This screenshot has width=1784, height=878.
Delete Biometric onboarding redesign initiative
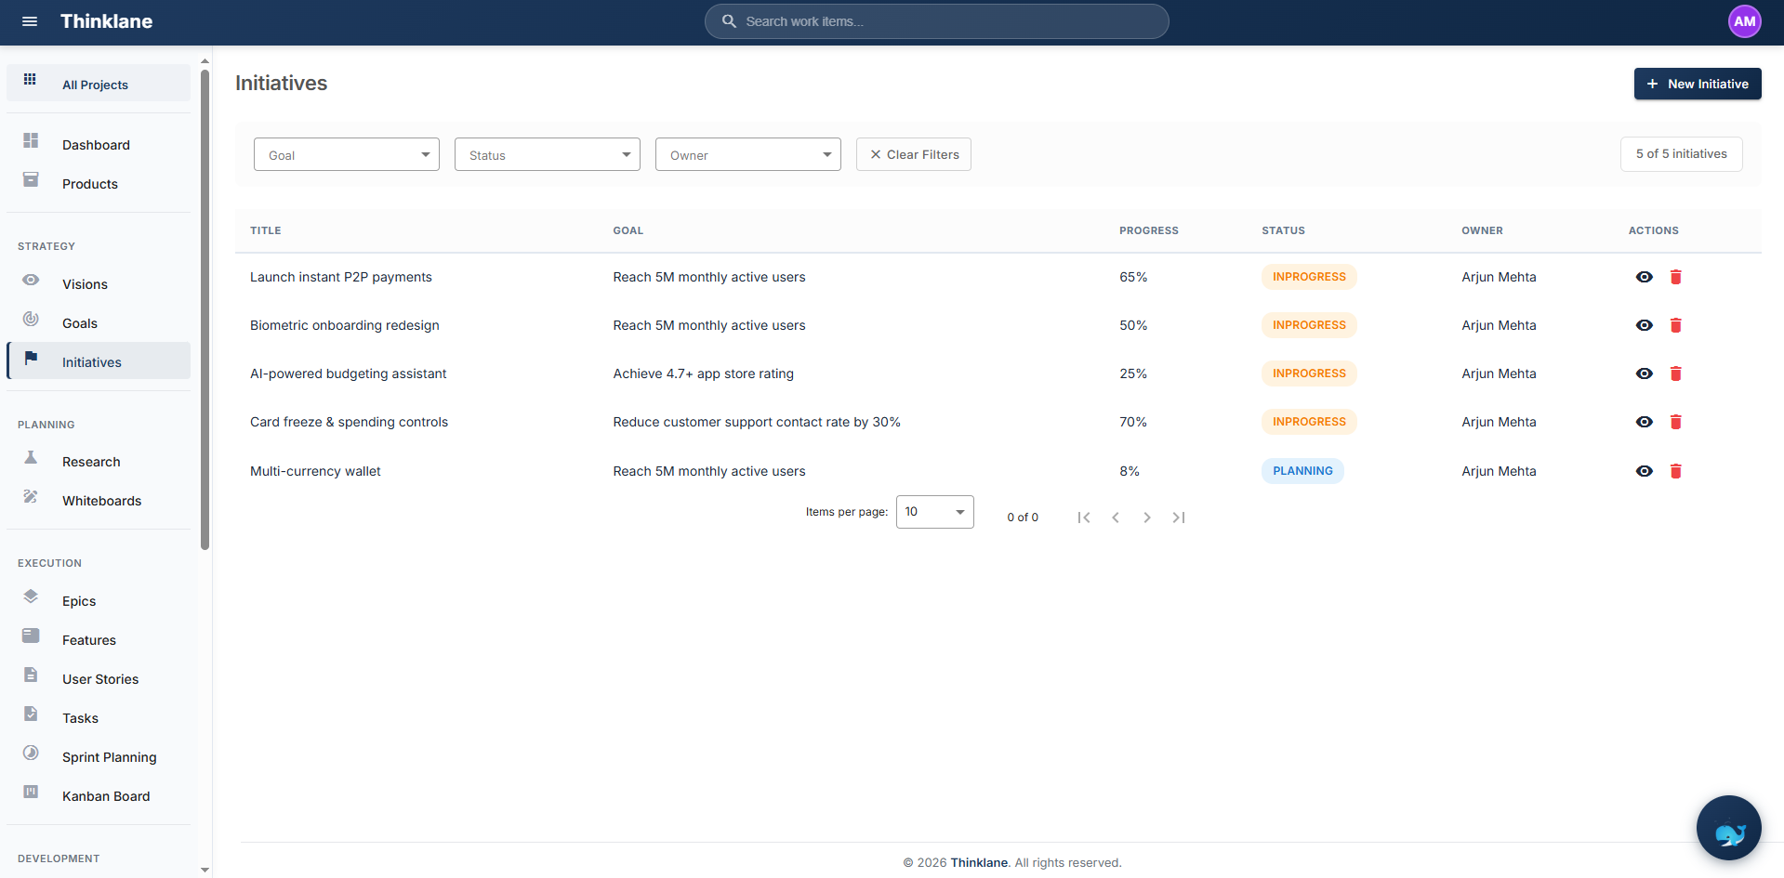1675,325
